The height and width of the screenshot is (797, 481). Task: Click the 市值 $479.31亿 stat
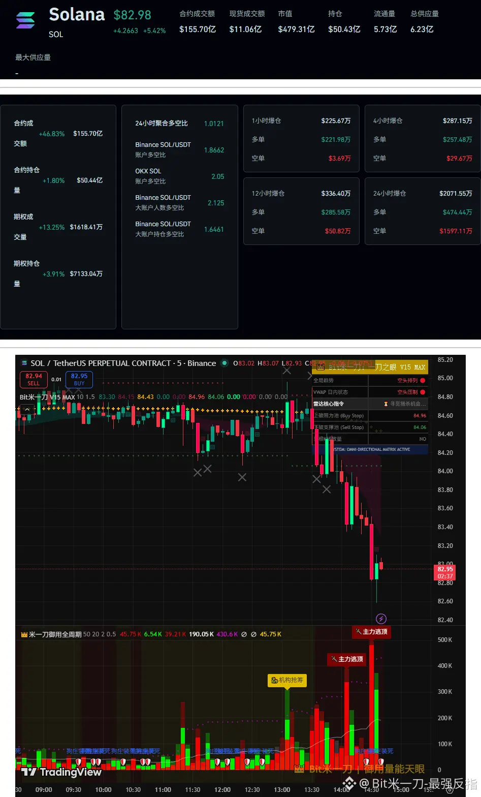[296, 22]
